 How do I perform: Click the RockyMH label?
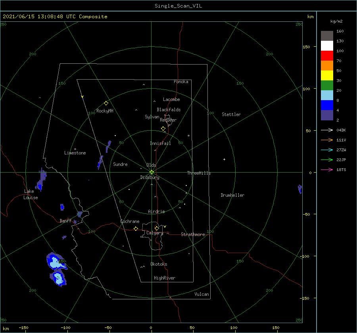105,111
